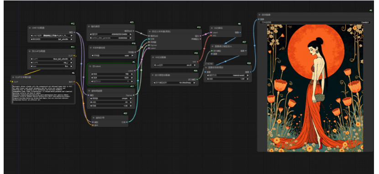
Task: Collapse the save image node dot
Action: click(259, 15)
